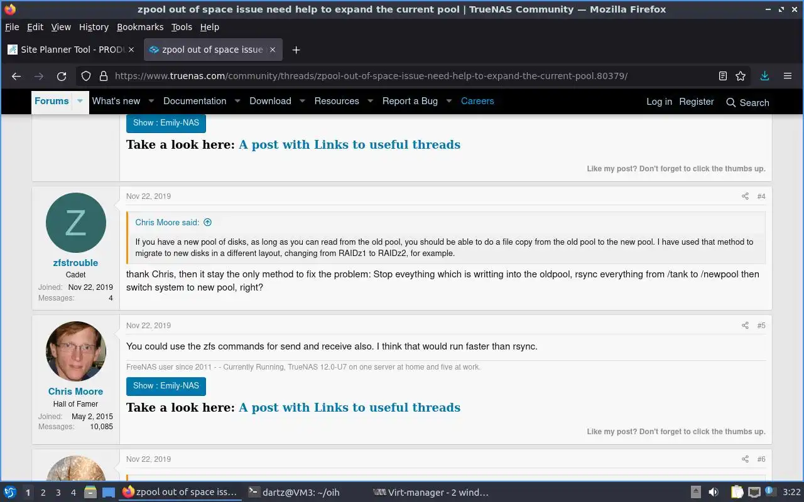
Task: Click the eject/removable media tray icon
Action: (x=695, y=493)
